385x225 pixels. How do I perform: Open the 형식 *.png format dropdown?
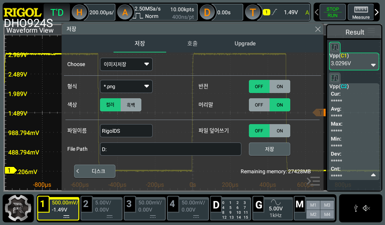click(126, 86)
